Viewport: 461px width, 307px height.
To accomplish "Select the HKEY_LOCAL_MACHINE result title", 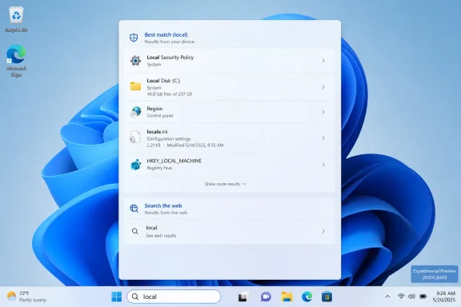I will coord(174,161).
